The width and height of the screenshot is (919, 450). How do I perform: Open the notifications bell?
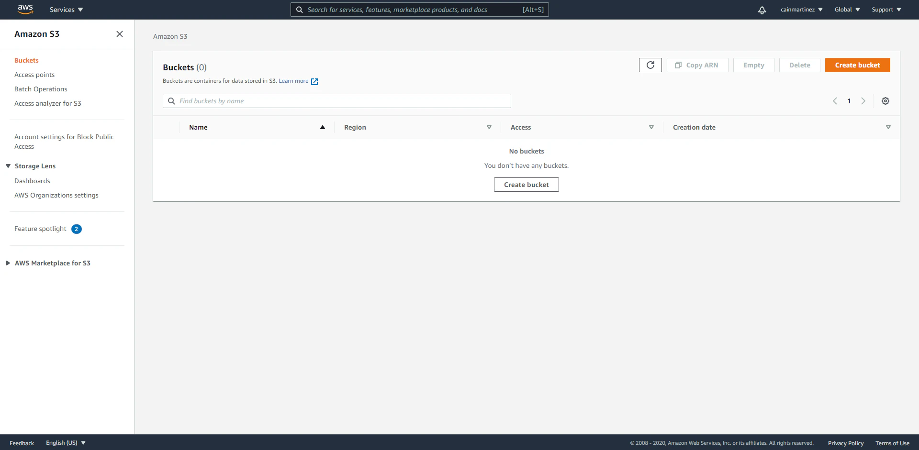[762, 10]
